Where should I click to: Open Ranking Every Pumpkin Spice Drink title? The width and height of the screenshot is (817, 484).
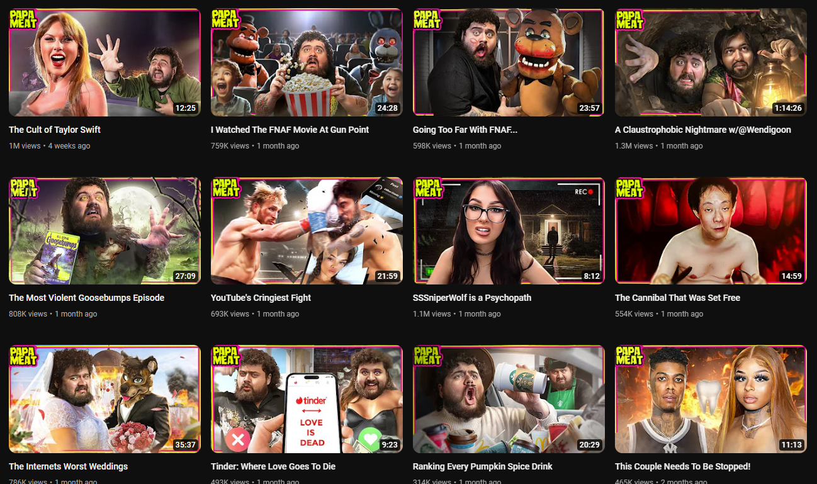tap(483, 466)
